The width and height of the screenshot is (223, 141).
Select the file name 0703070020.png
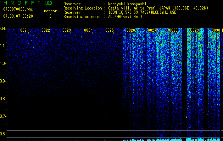click(18, 9)
